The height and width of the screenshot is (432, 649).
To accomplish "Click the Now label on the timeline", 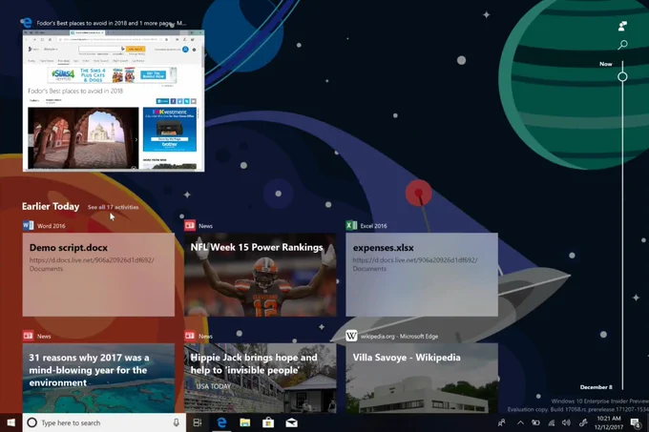I will 605,64.
